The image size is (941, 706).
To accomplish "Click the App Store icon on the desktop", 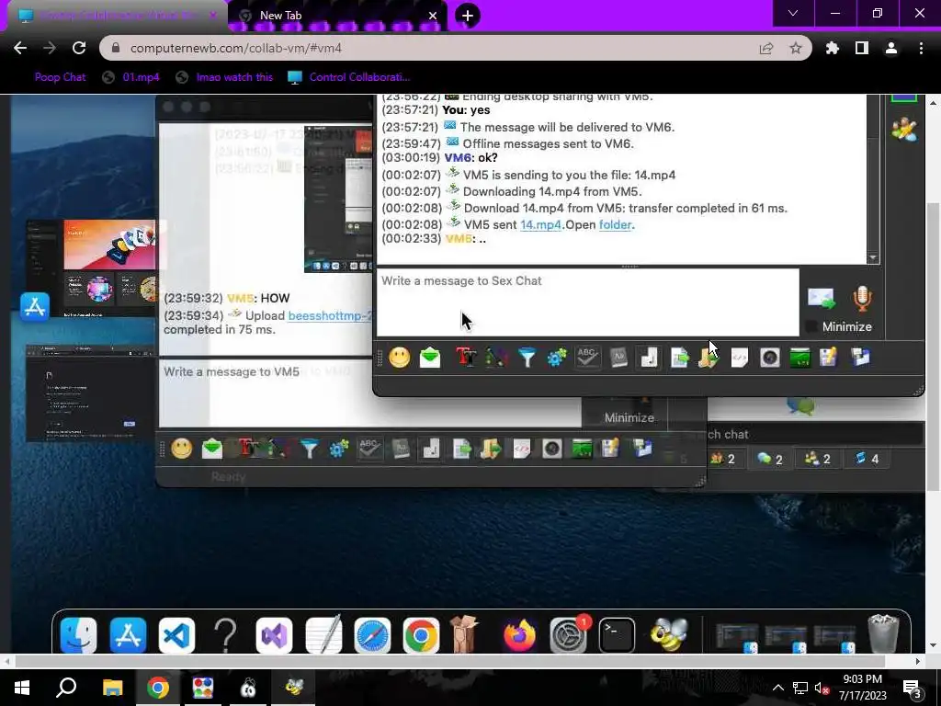I will pyautogui.click(x=35, y=307).
